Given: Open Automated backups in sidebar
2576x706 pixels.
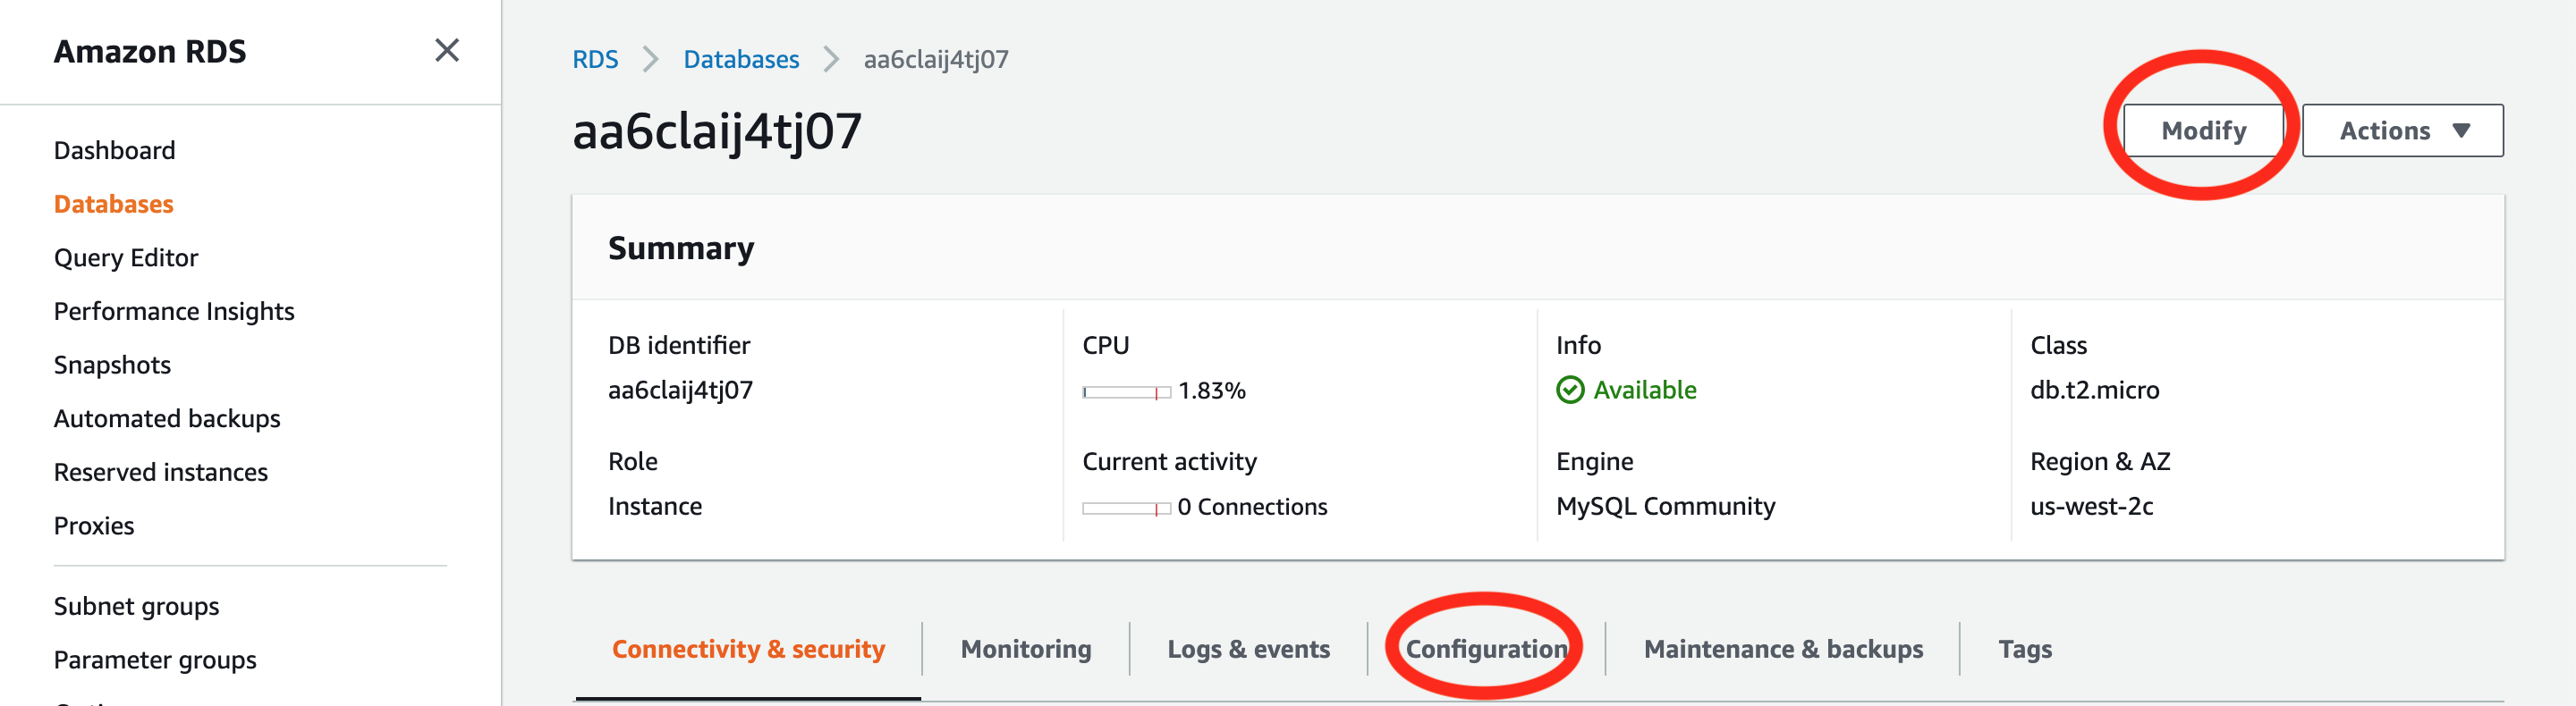Looking at the screenshot, I should click(x=167, y=418).
